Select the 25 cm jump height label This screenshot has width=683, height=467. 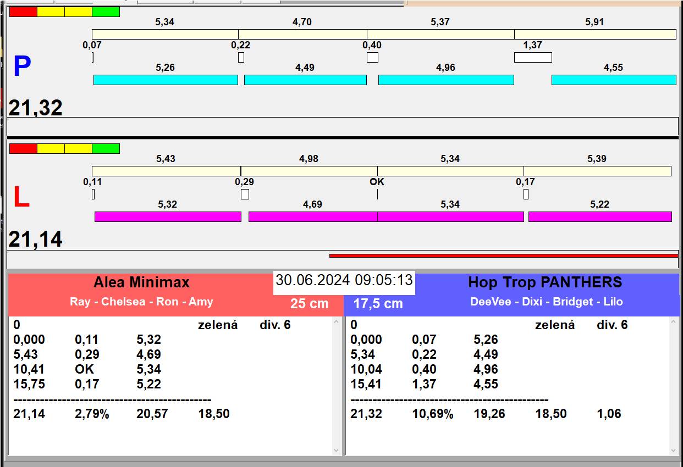pos(309,303)
